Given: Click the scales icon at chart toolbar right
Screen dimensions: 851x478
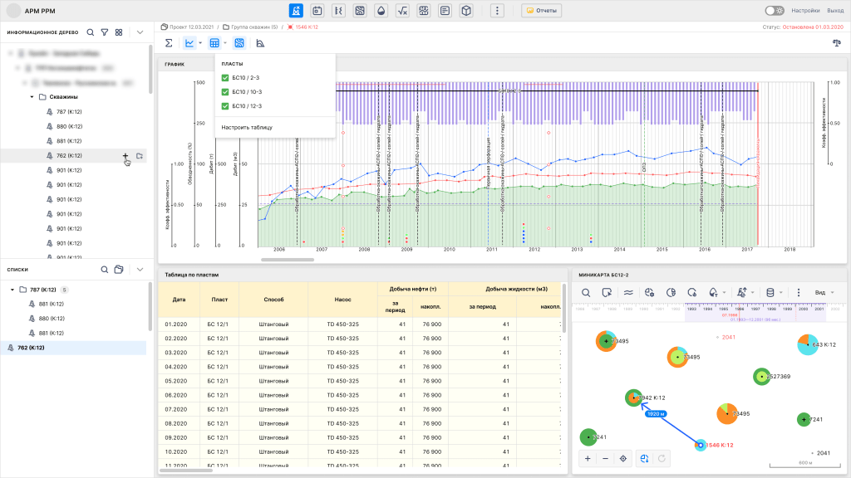Looking at the screenshot, I should [836, 43].
